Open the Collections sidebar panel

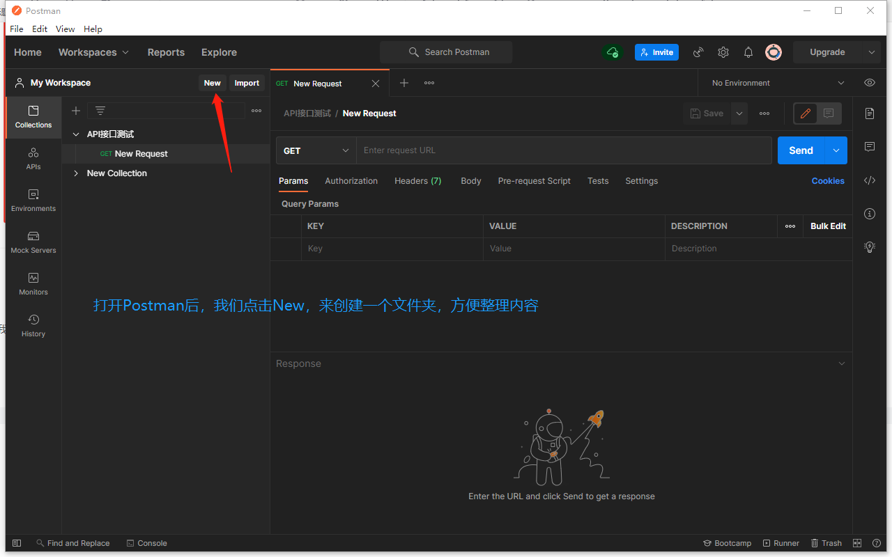pyautogui.click(x=33, y=116)
